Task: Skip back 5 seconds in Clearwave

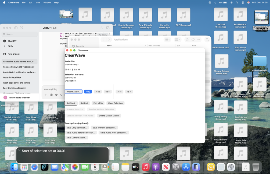Action: click(x=98, y=92)
